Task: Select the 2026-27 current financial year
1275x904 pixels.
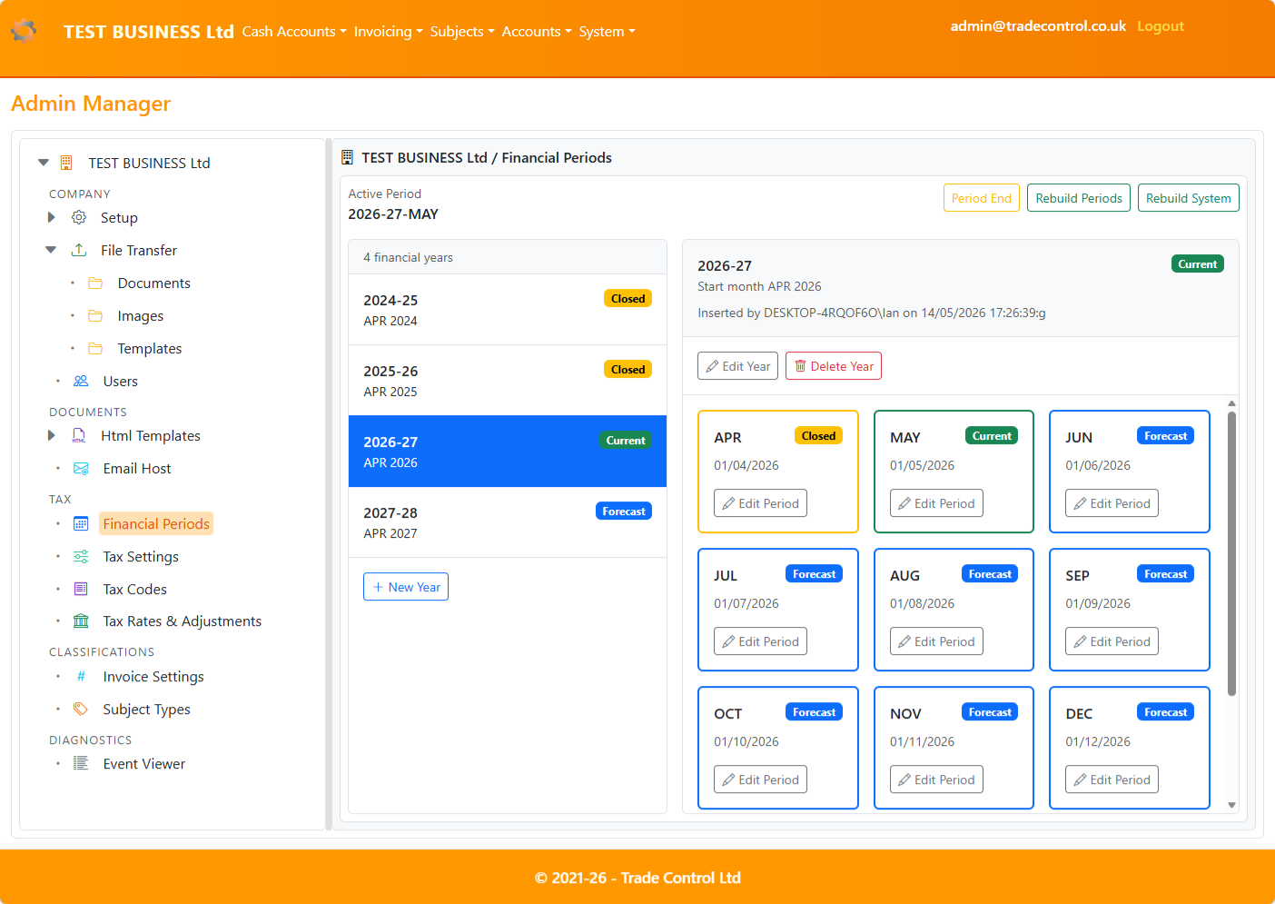Action: tap(508, 452)
